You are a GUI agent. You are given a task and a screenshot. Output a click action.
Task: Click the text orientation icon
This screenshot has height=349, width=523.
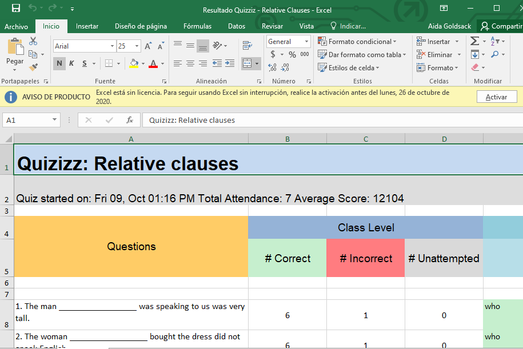217,45
